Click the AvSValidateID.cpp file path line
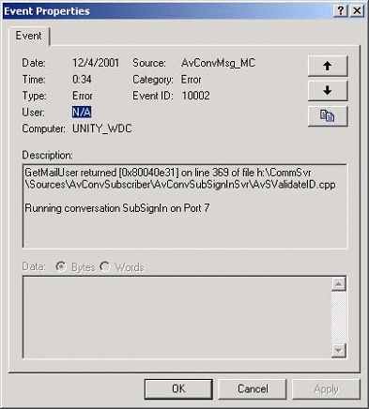 point(180,185)
